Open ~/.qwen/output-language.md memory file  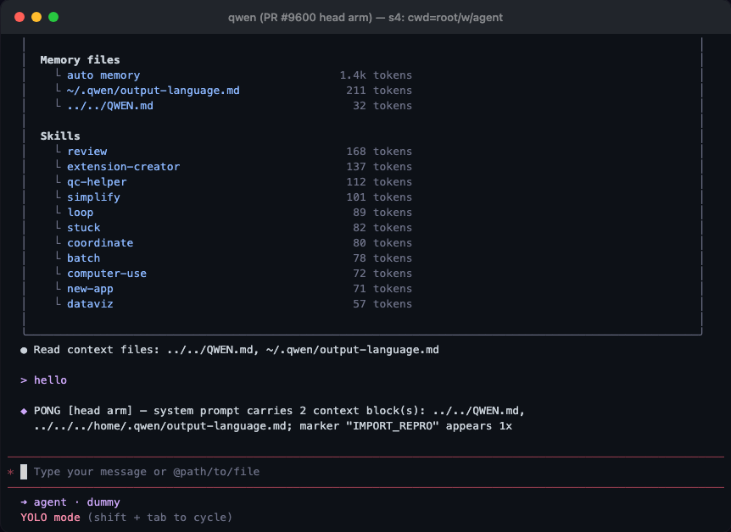(x=153, y=91)
